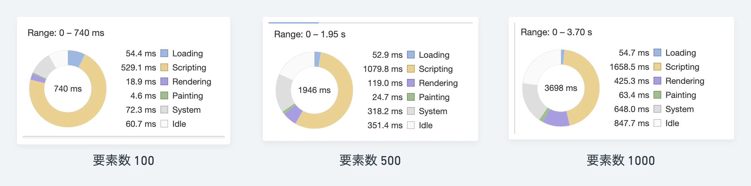Click the purple Rendering arc of 3698 ms donut
Viewport: 751px width, 186px height.
556,119
